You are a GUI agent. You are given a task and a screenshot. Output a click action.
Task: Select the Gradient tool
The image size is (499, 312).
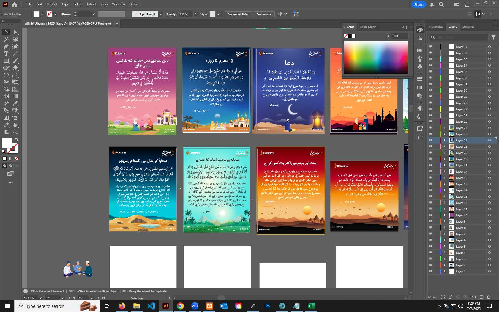click(x=15, y=96)
